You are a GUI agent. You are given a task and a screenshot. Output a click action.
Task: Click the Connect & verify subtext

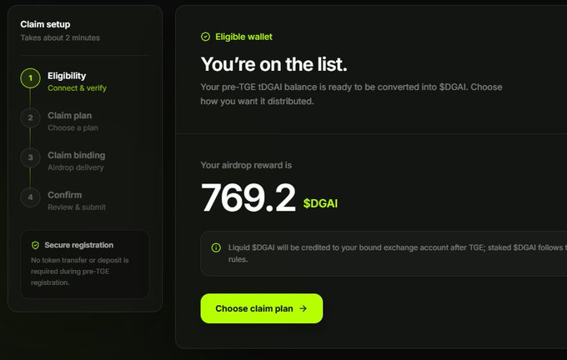pos(77,88)
